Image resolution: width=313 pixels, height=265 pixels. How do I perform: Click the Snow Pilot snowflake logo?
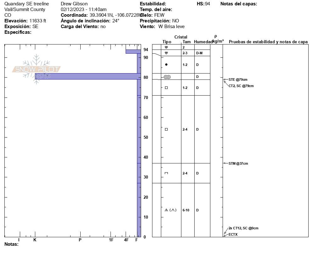click(x=37, y=69)
